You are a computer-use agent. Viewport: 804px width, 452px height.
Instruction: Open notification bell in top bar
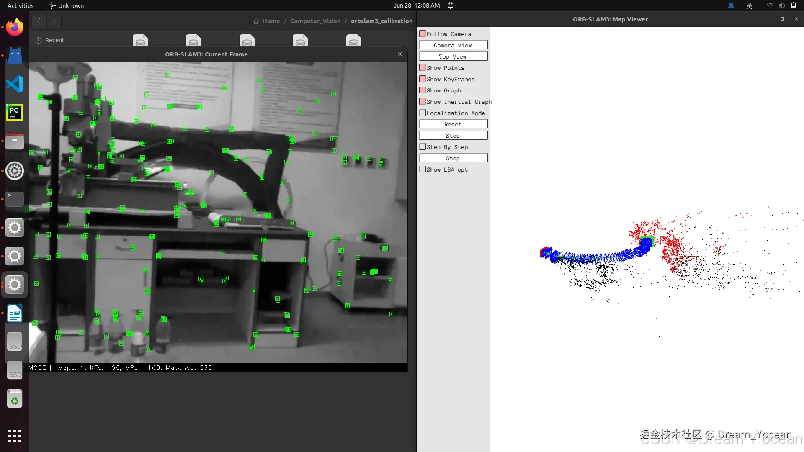coord(451,5)
